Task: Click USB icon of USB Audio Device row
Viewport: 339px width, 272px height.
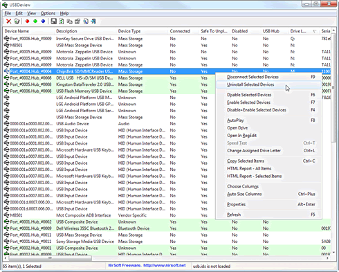Action: pyautogui.click(x=7, y=124)
